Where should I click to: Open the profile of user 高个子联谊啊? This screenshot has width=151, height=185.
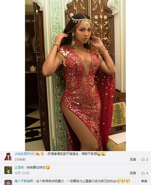pyautogui.click(x=24, y=181)
